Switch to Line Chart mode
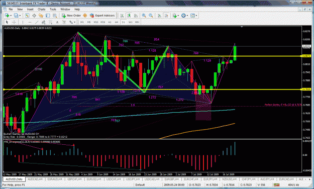Viewport: 314px width, 189px height. (x=136, y=16)
